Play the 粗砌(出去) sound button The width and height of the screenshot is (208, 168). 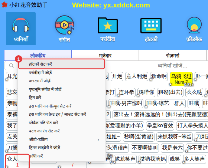[170, 92]
